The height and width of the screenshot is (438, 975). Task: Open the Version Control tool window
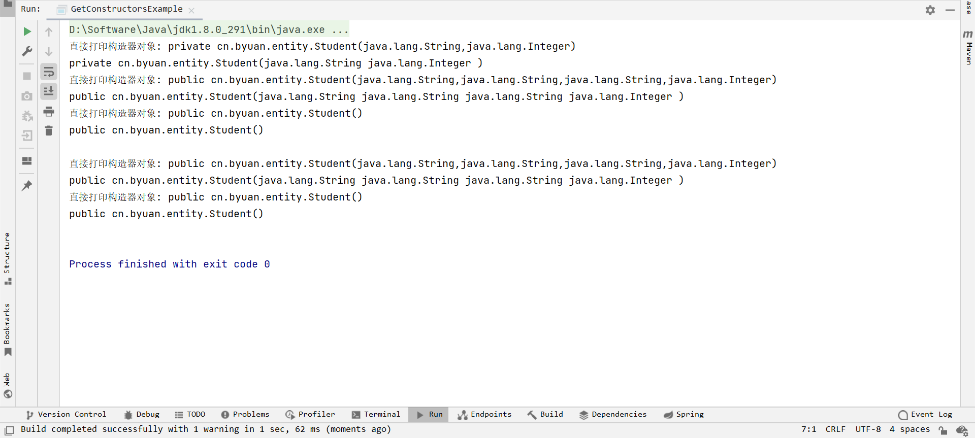(66, 415)
